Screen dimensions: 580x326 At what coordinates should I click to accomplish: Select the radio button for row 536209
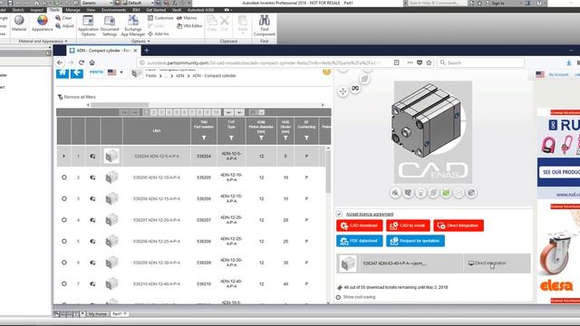point(64,263)
